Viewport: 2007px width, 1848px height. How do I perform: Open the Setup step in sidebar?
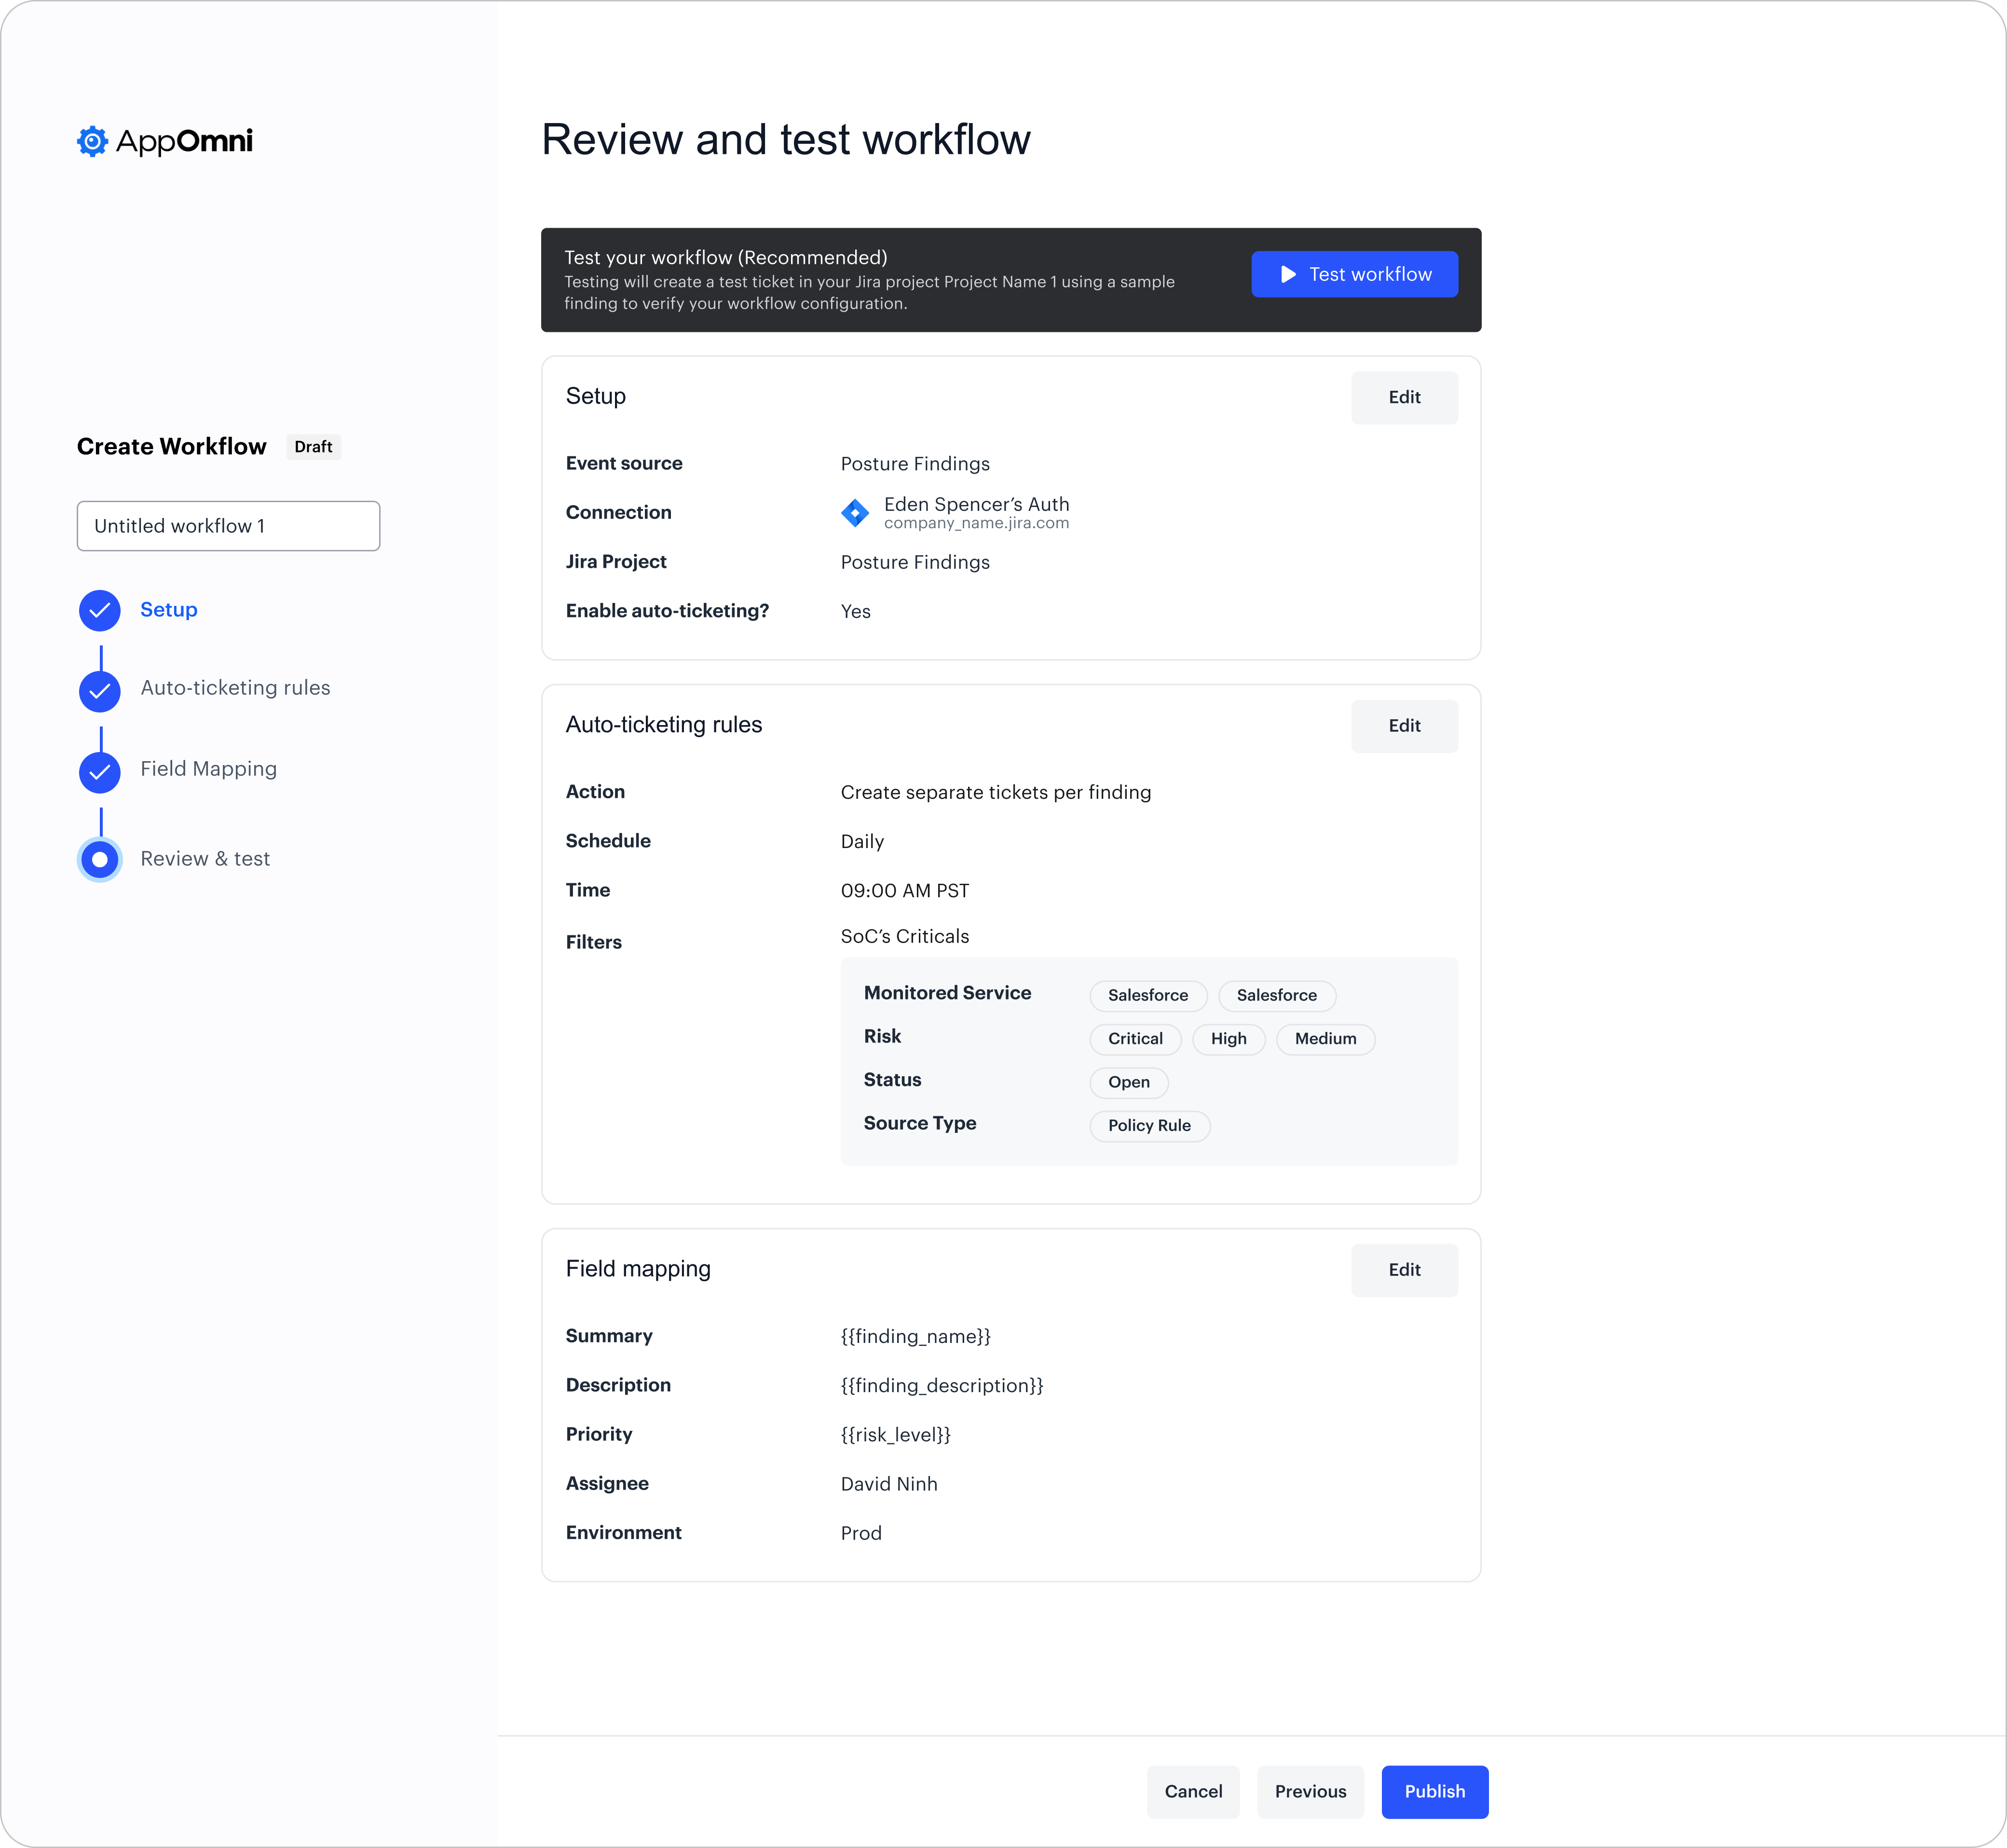click(x=168, y=610)
